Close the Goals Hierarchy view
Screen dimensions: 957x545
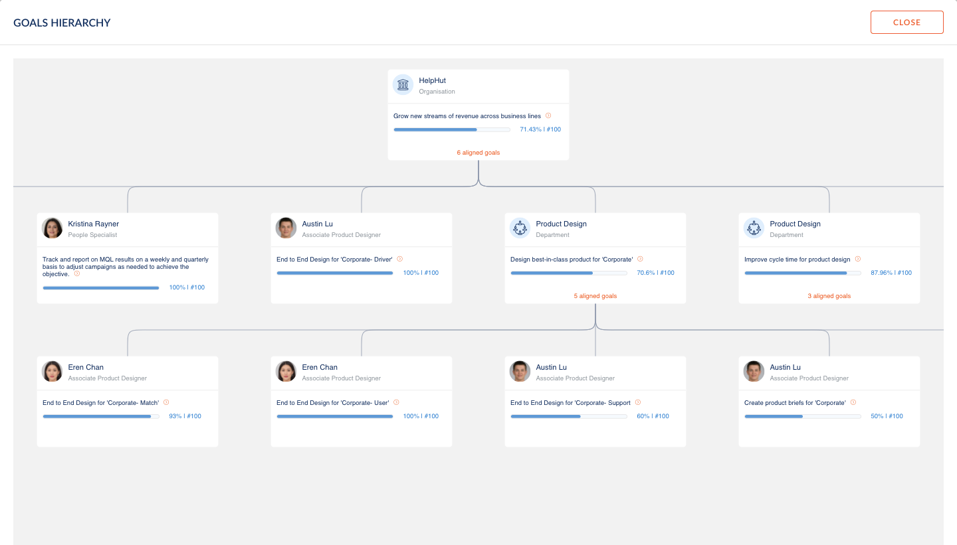coord(906,22)
